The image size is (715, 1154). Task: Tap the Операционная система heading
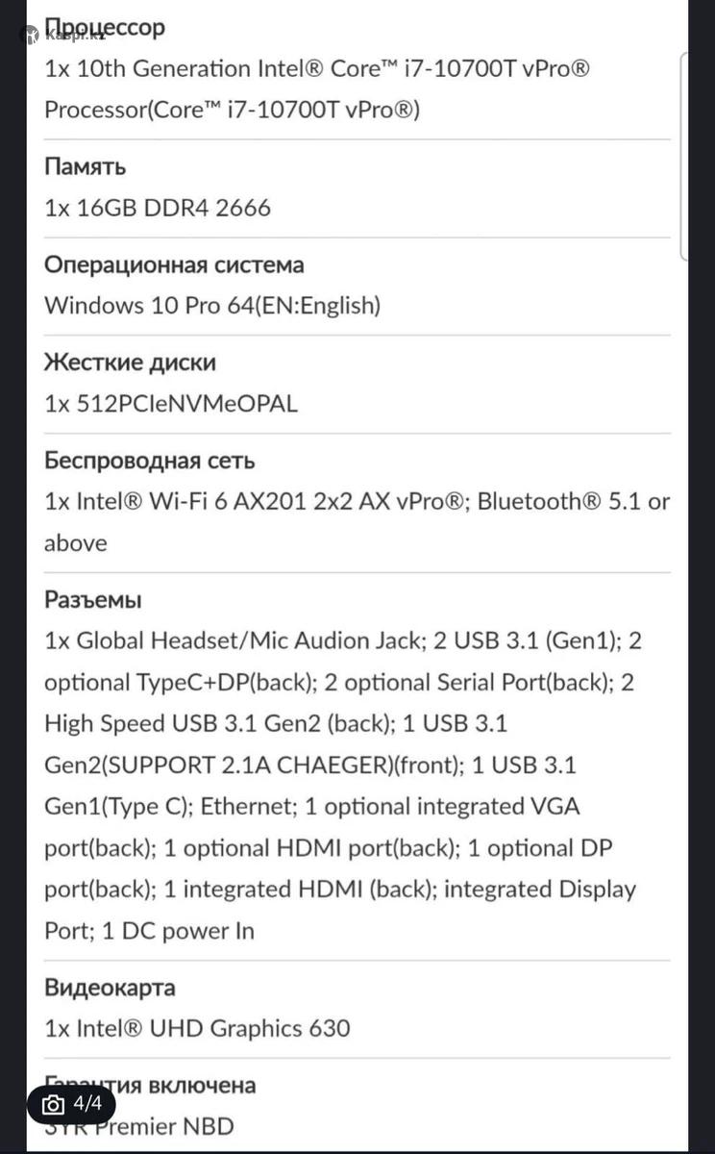click(174, 264)
